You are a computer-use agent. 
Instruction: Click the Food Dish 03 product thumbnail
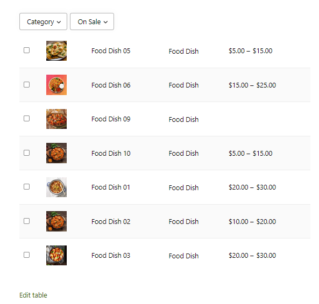point(56,256)
